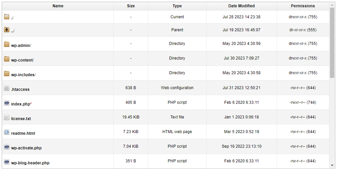Viewport: 337px width, 170px height.
Task: Click the parent directory up-arrow icon
Action: pos(7,30)
